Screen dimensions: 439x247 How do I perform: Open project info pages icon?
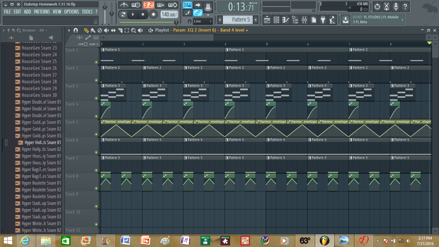click(314, 20)
